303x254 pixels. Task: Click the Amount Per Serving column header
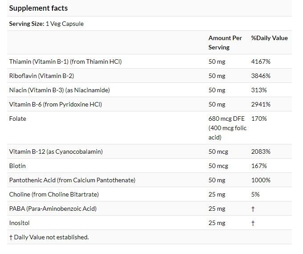tap(225, 43)
